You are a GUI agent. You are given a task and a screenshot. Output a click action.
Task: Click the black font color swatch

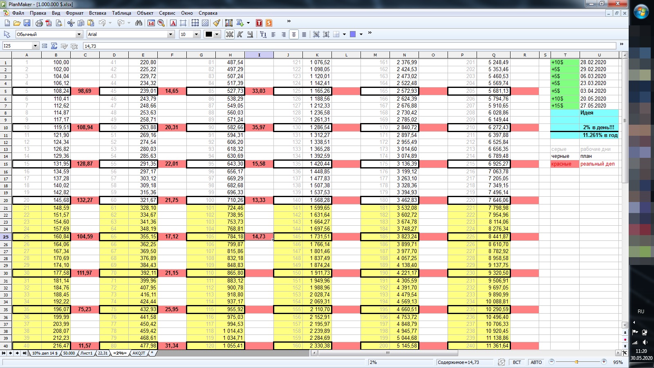tap(209, 35)
